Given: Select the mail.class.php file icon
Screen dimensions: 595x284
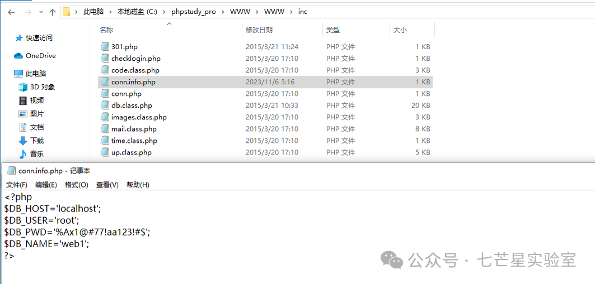Looking at the screenshot, I should click(x=105, y=128).
